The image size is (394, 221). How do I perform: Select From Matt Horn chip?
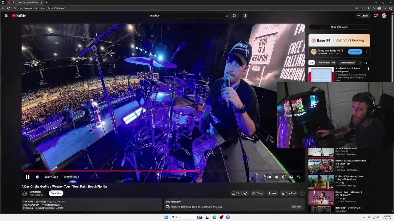click(347, 63)
